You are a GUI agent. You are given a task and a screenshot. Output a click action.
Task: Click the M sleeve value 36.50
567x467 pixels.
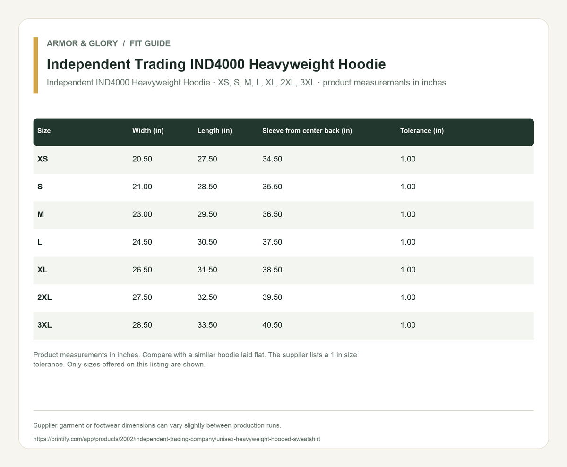pos(272,214)
